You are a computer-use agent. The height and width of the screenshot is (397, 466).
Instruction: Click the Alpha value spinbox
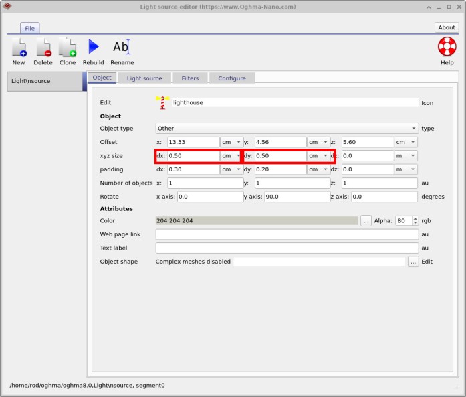[x=402, y=221]
